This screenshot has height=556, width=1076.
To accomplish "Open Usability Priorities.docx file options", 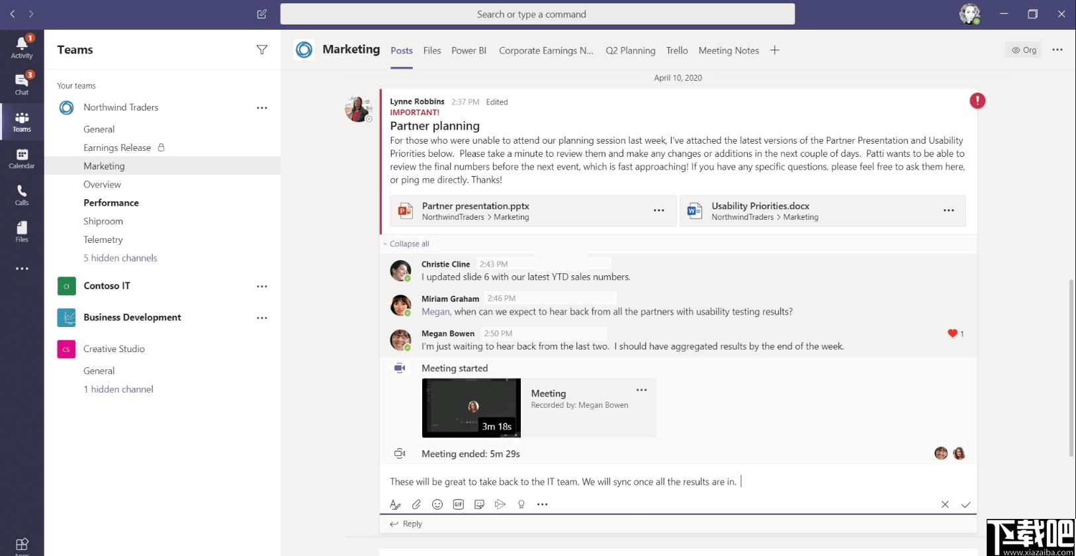I will click(x=949, y=210).
